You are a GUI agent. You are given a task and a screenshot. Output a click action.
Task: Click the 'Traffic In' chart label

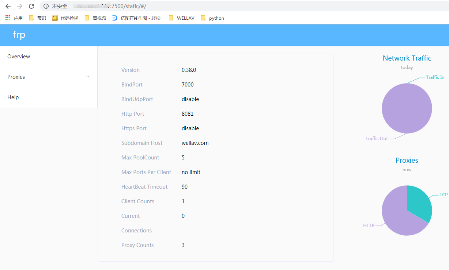[x=435, y=77]
